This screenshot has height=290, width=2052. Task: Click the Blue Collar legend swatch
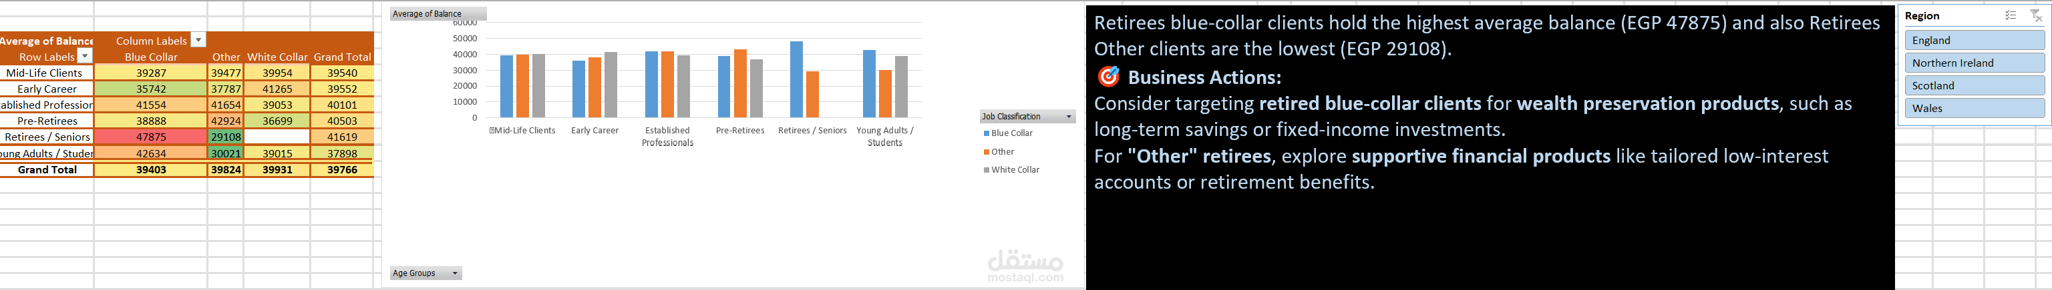click(x=986, y=133)
